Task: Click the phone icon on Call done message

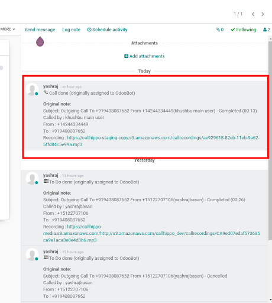Action: 46,92
